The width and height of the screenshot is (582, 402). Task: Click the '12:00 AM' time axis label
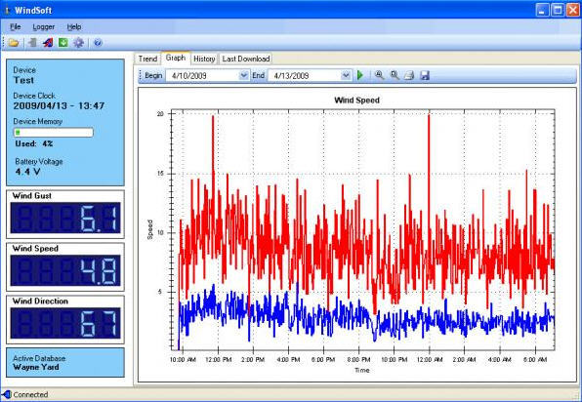pos(430,360)
